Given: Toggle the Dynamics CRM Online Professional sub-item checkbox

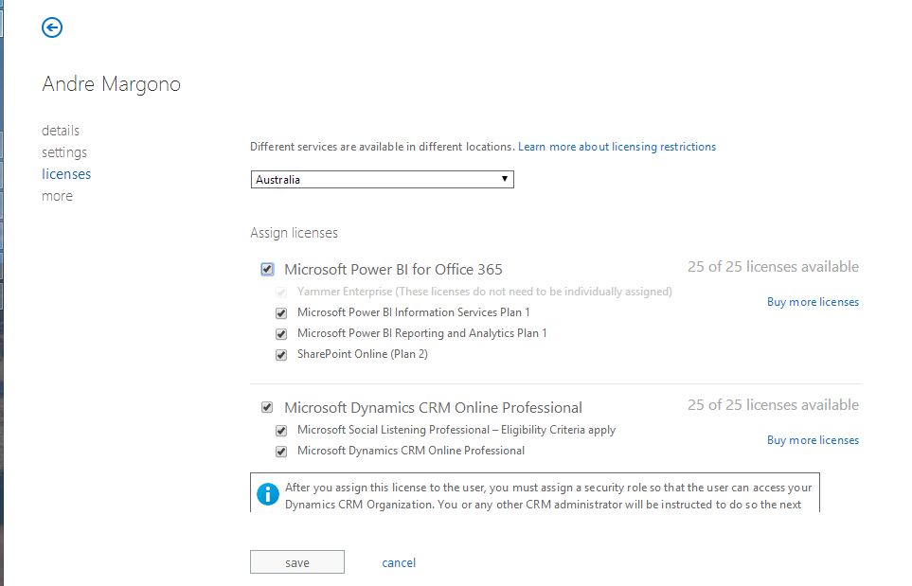Looking at the screenshot, I should pos(281,452).
